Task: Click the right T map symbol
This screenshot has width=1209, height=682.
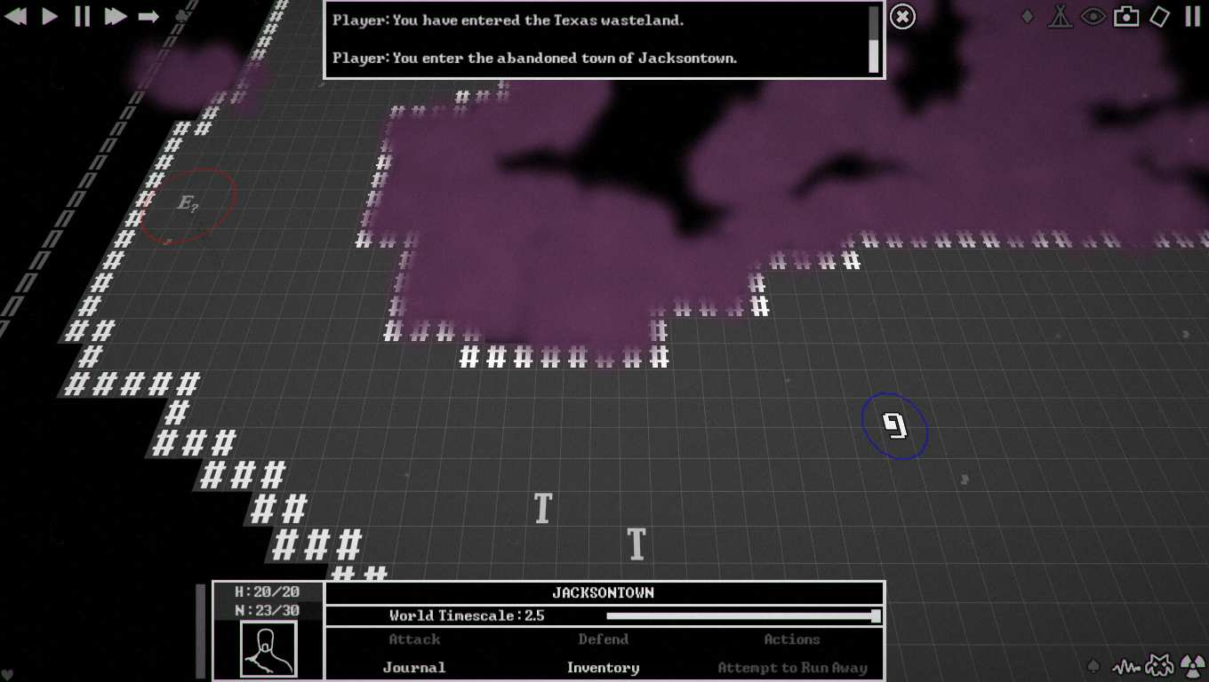Action: (636, 544)
